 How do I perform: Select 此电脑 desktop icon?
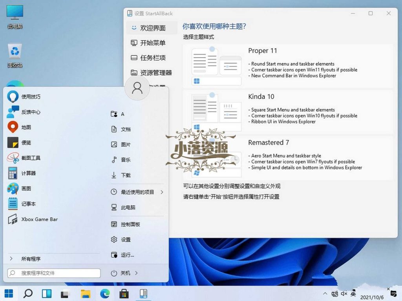15,16
